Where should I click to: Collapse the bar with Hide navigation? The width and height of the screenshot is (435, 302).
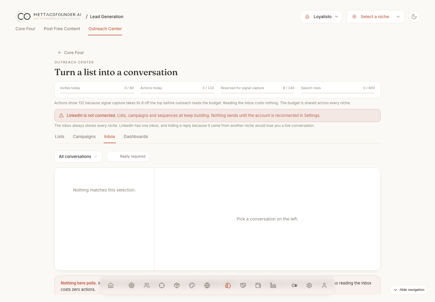(409, 290)
